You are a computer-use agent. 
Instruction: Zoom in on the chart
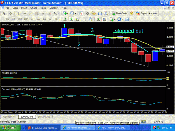click(84, 19)
